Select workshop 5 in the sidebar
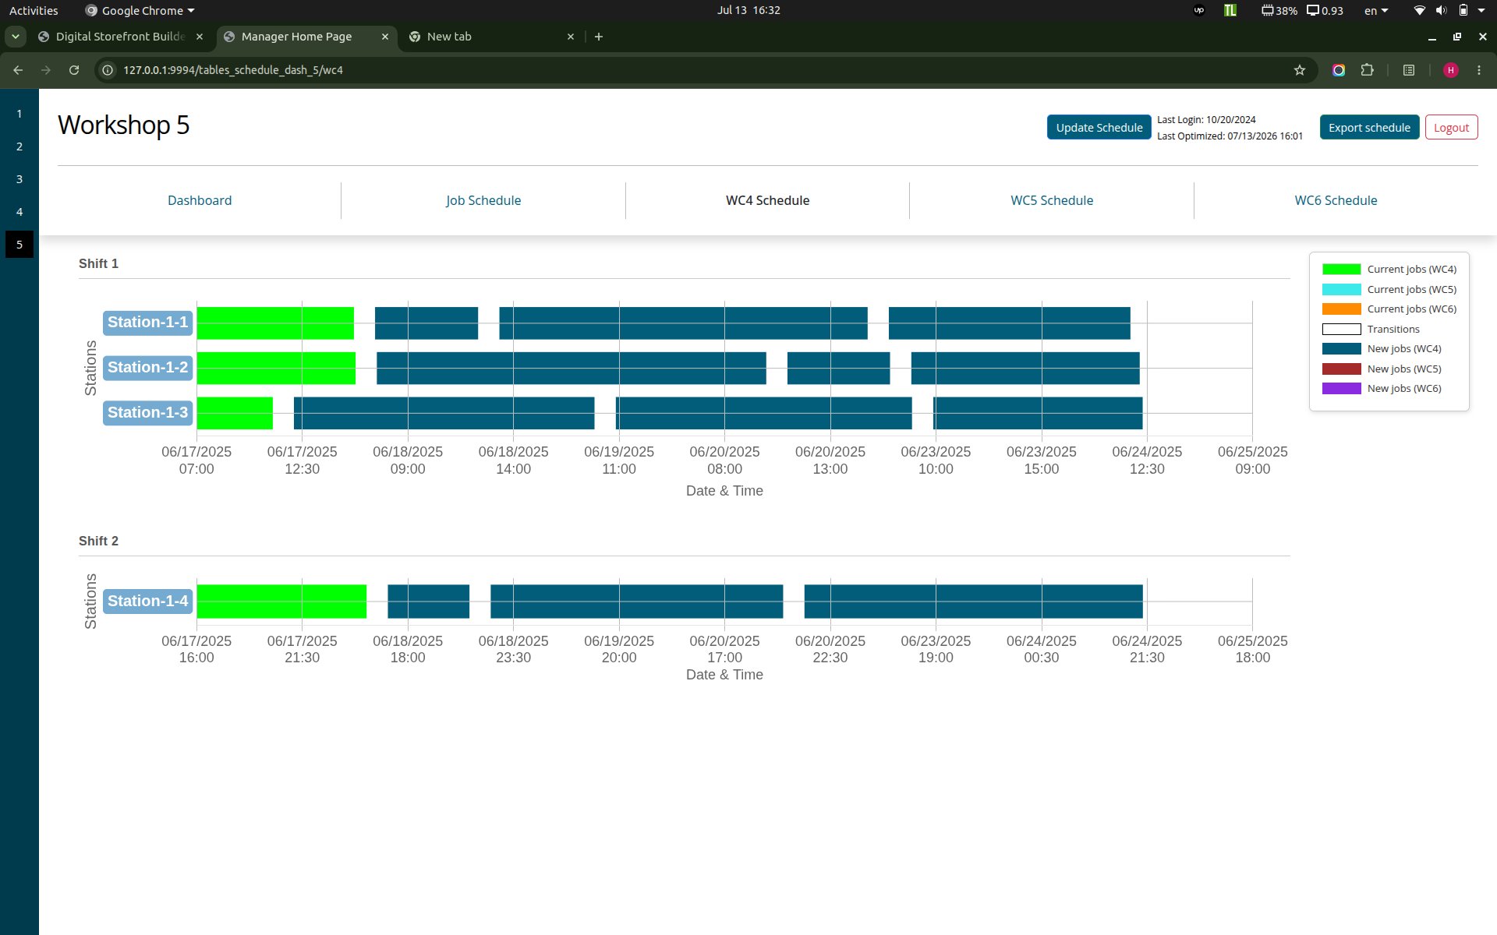1497x935 pixels. 19,245
